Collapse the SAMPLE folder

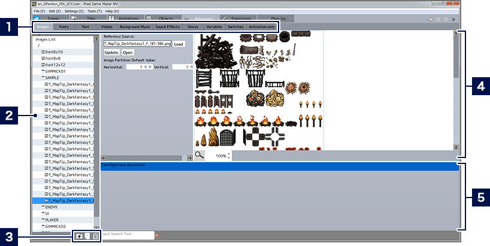tap(52, 78)
